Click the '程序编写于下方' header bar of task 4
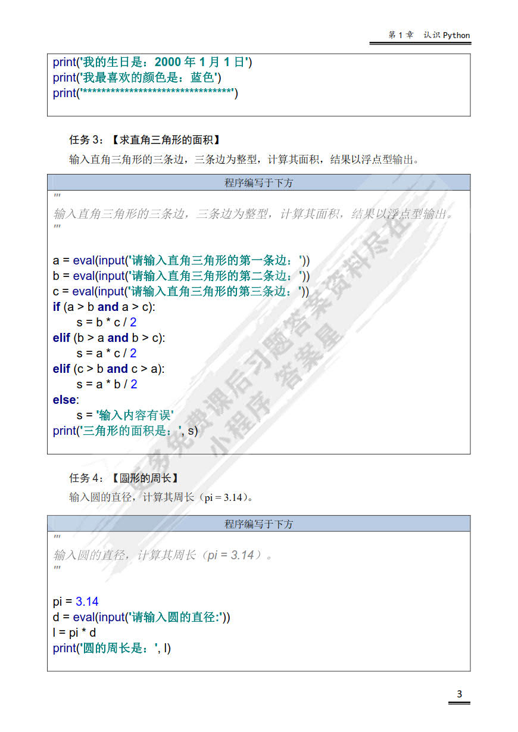Image resolution: width=518 pixels, height=732 pixels. 259,524
